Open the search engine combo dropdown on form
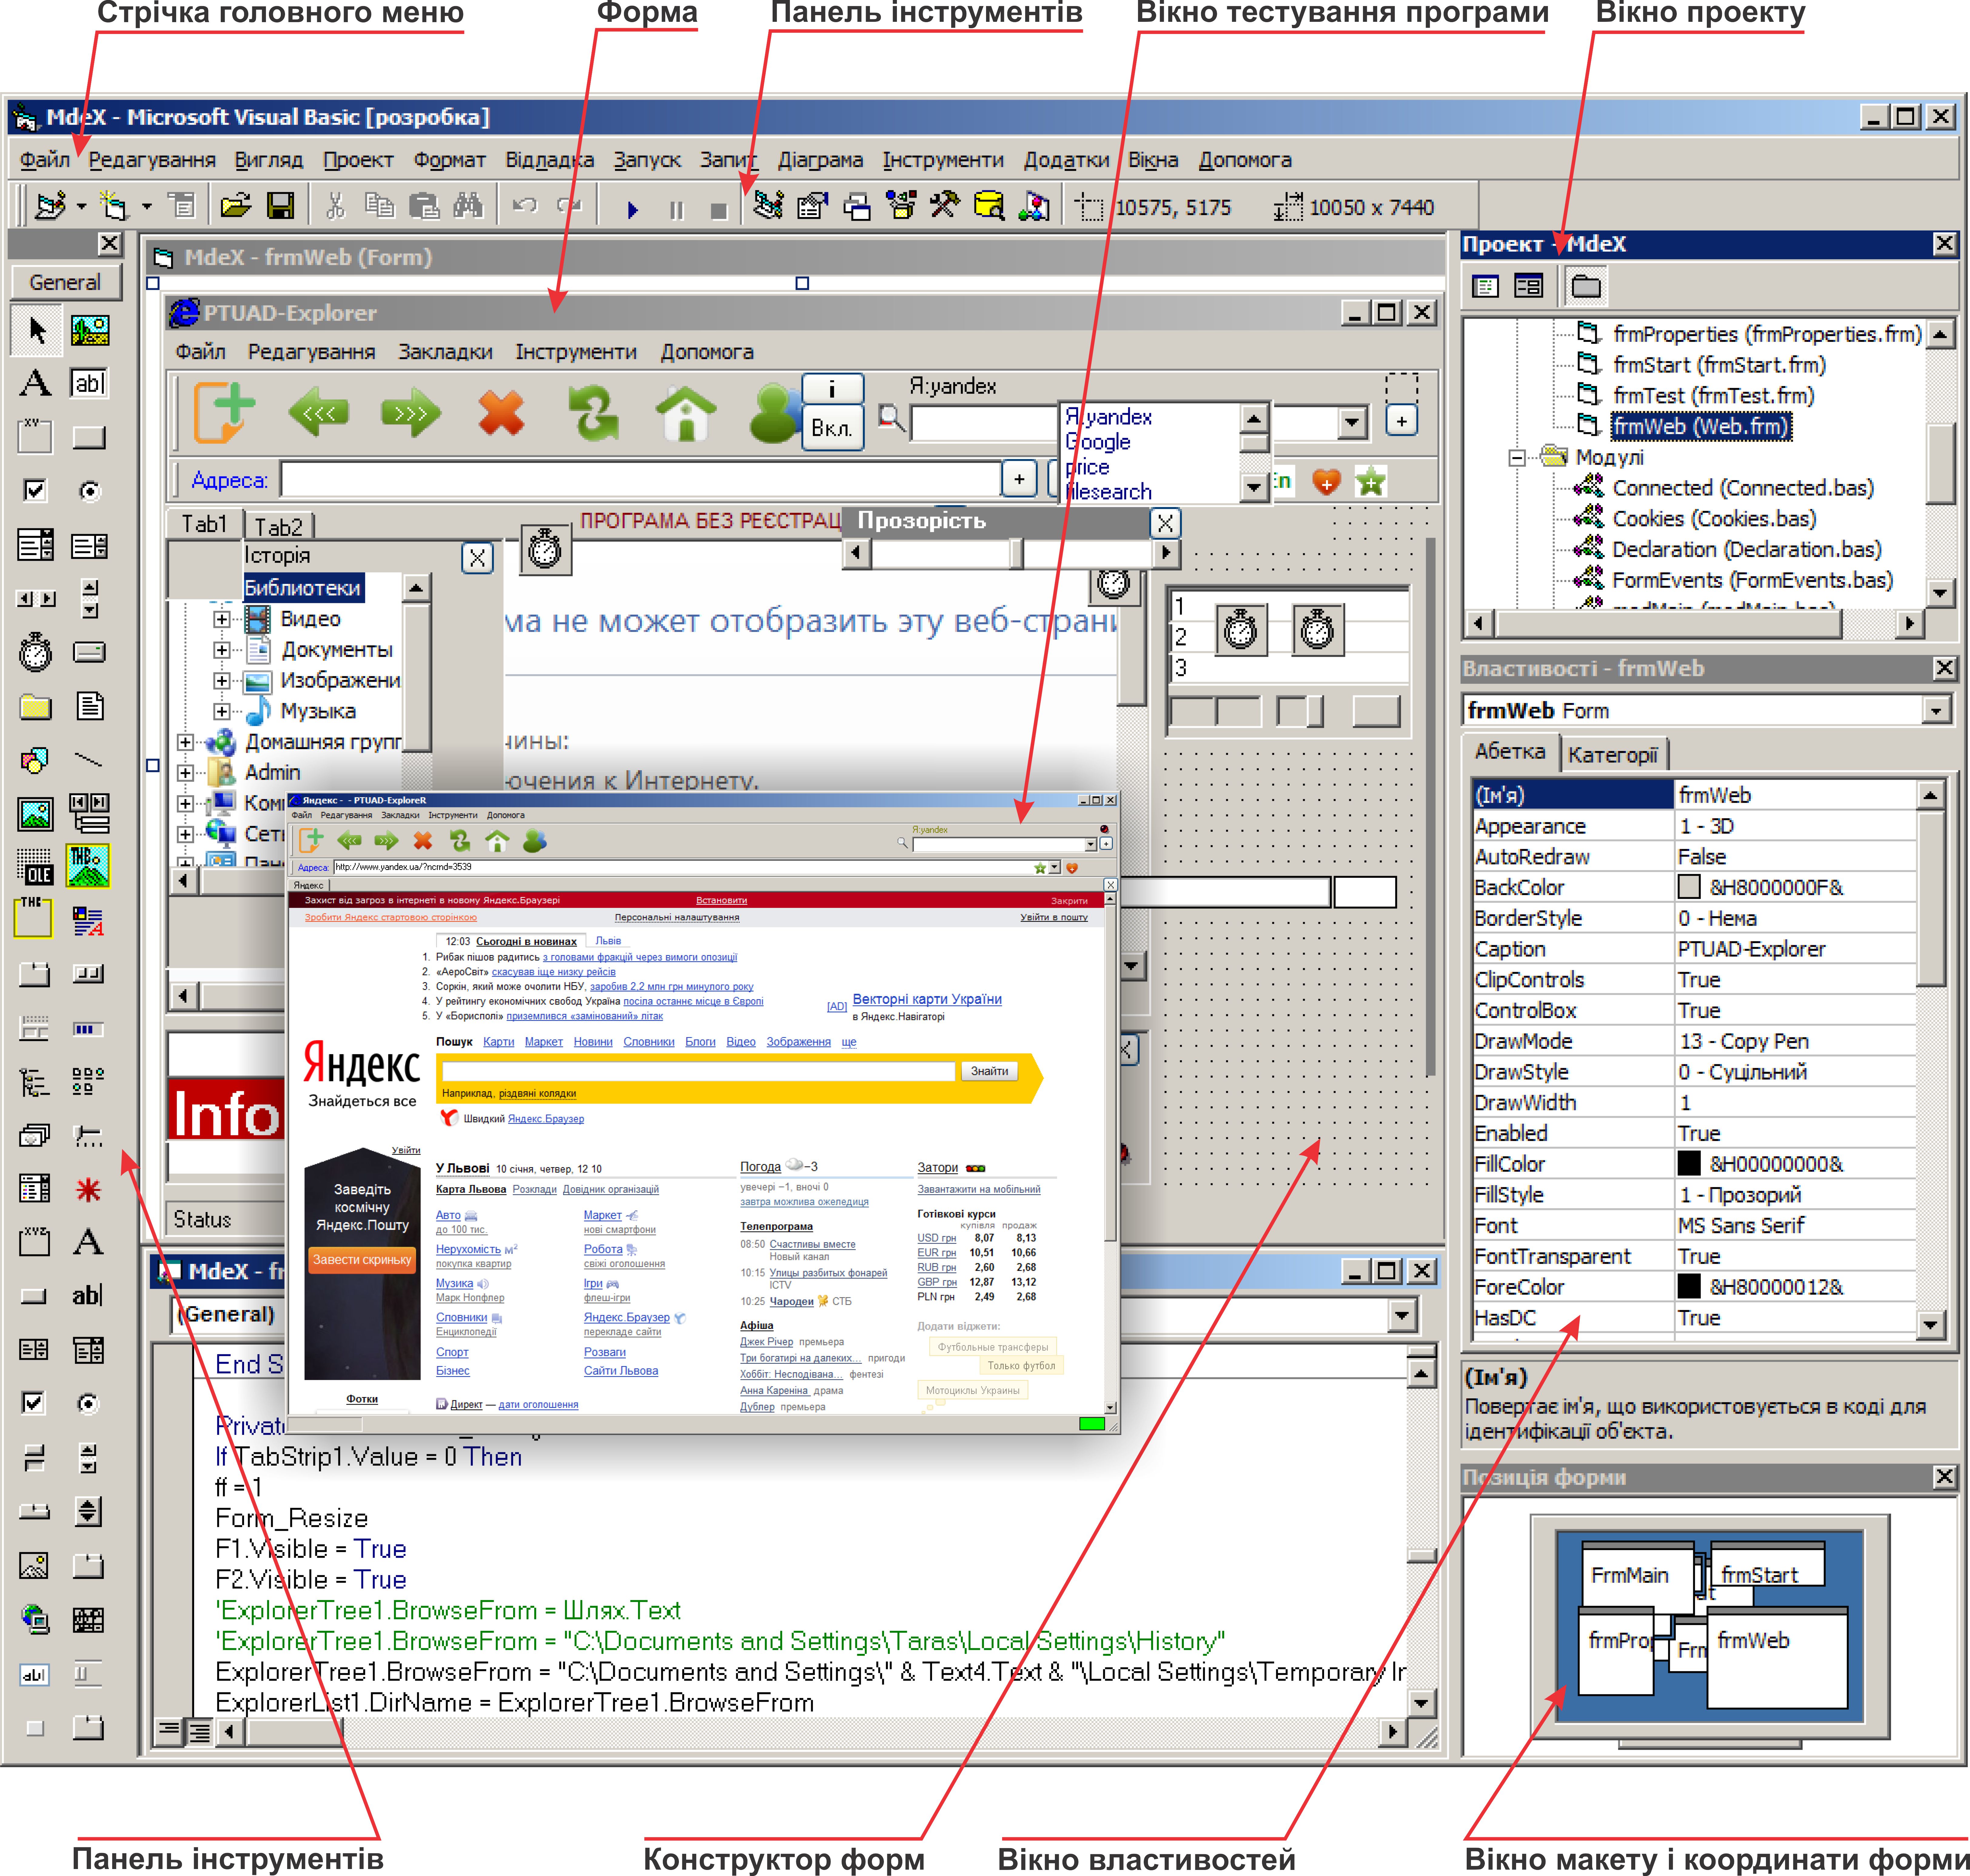Screen dimensions: 1970x1876 click(x=1353, y=423)
